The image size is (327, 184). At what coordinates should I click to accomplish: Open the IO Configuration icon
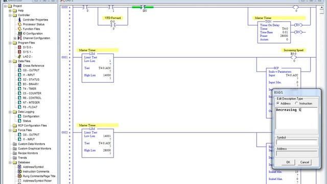19,33
